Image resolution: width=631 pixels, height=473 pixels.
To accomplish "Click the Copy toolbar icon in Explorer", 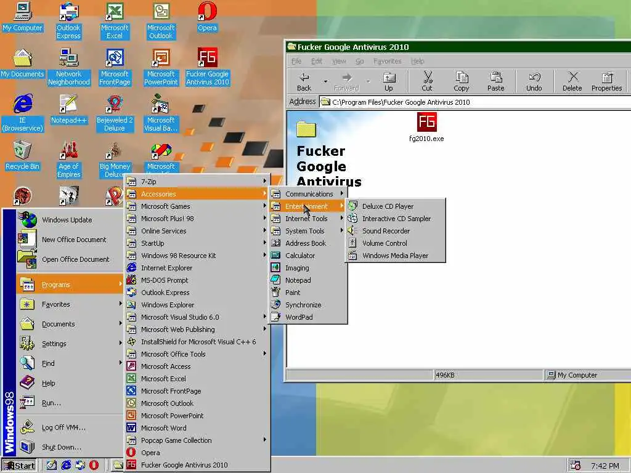I will coord(461,77).
